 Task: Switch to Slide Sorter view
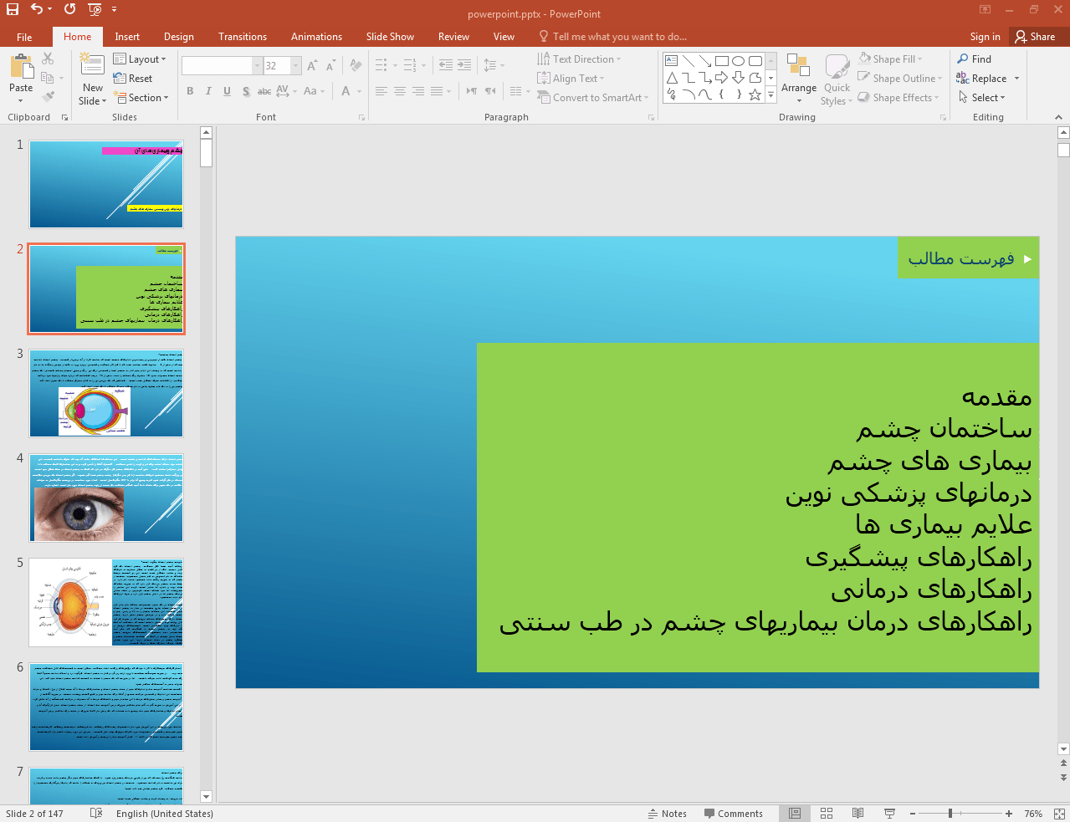[x=827, y=814]
